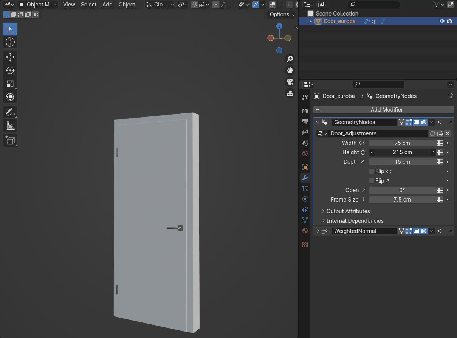Open the Output properties tab
The height and width of the screenshot is (338, 457).
click(x=305, y=122)
